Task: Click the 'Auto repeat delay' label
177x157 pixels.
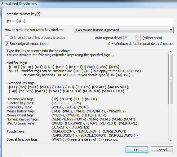Action: (108, 38)
